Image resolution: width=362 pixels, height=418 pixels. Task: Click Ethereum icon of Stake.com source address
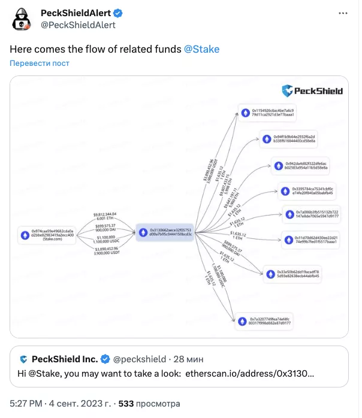[x=25, y=233]
